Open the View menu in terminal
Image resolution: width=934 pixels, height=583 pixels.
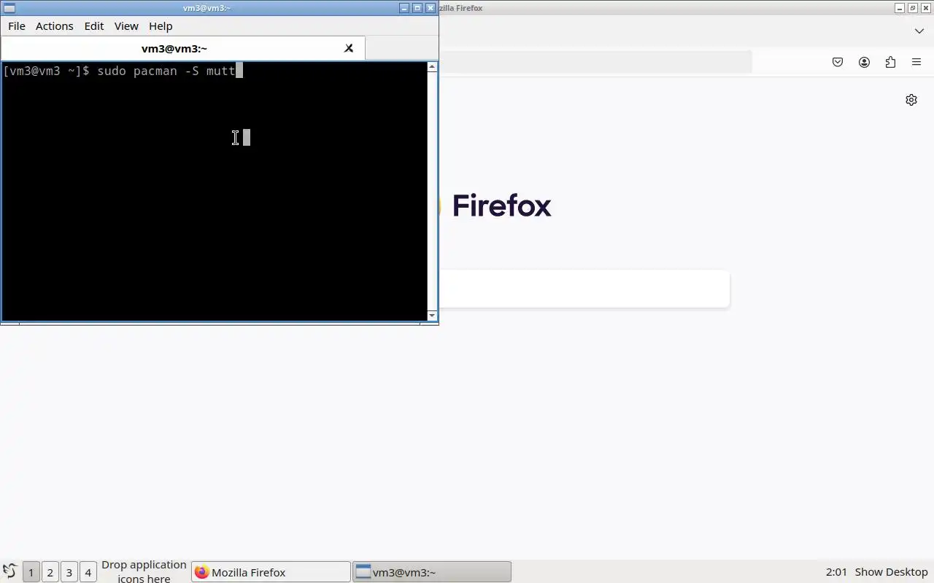[126, 26]
